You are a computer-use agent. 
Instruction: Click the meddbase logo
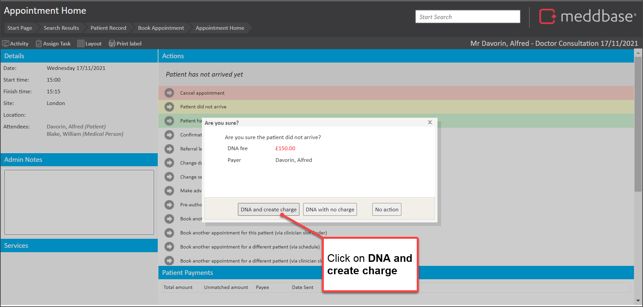tap(587, 16)
